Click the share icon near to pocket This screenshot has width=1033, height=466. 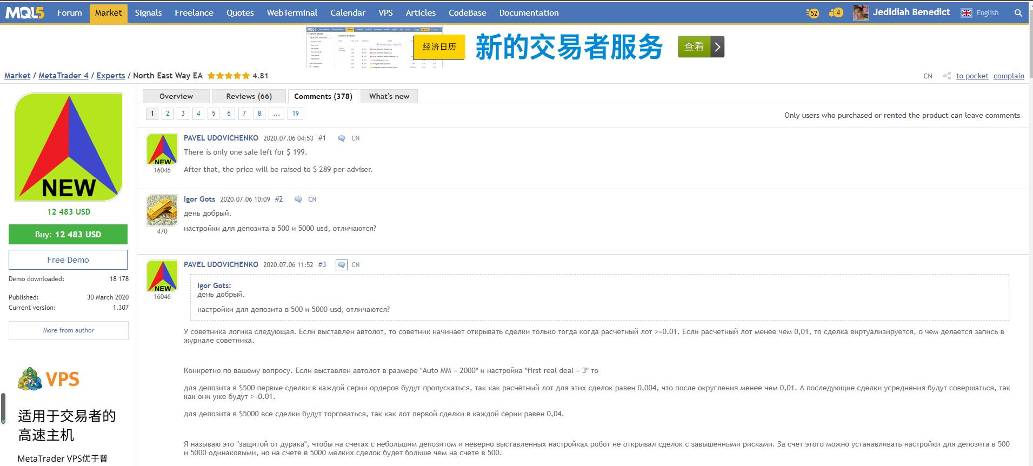click(947, 76)
